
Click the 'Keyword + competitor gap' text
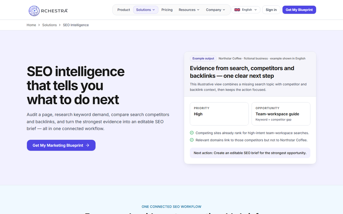273,120
